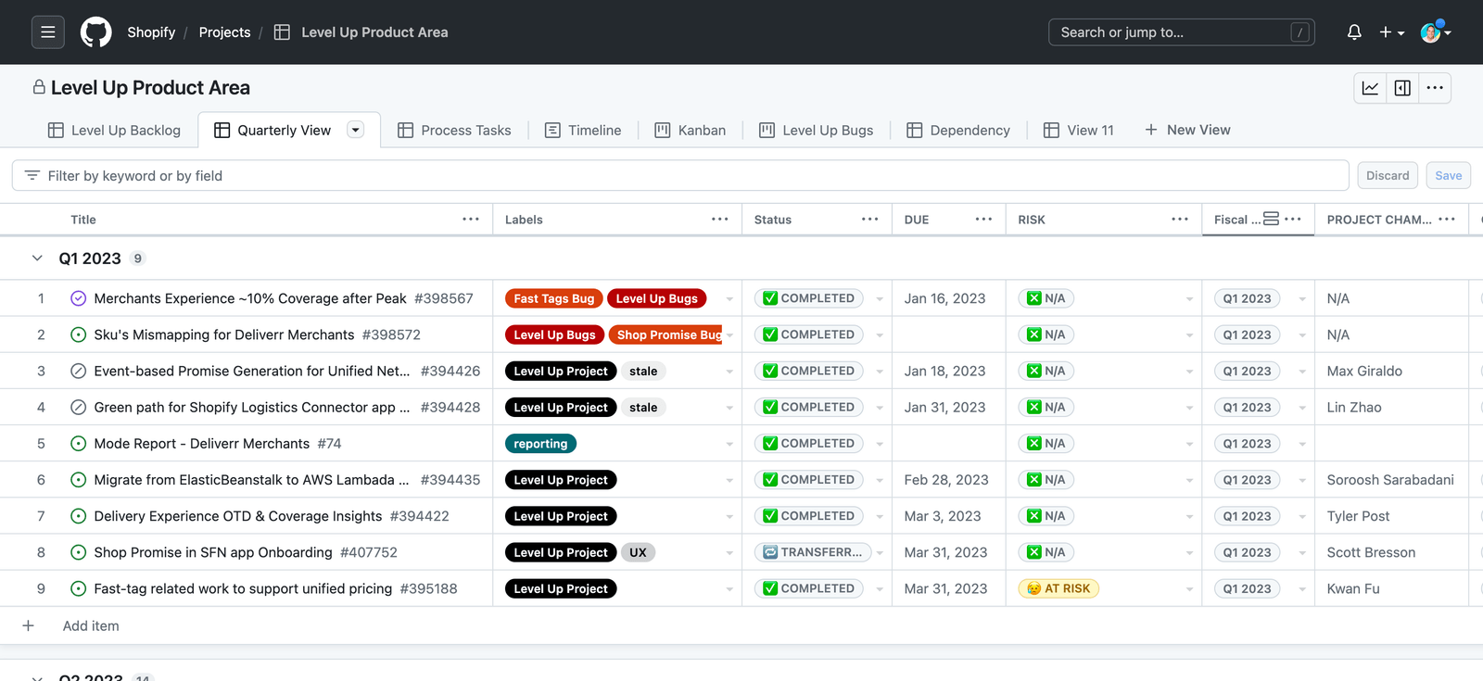The height and width of the screenshot is (681, 1483).
Task: Click the filter icon in filter bar
Action: [x=32, y=175]
